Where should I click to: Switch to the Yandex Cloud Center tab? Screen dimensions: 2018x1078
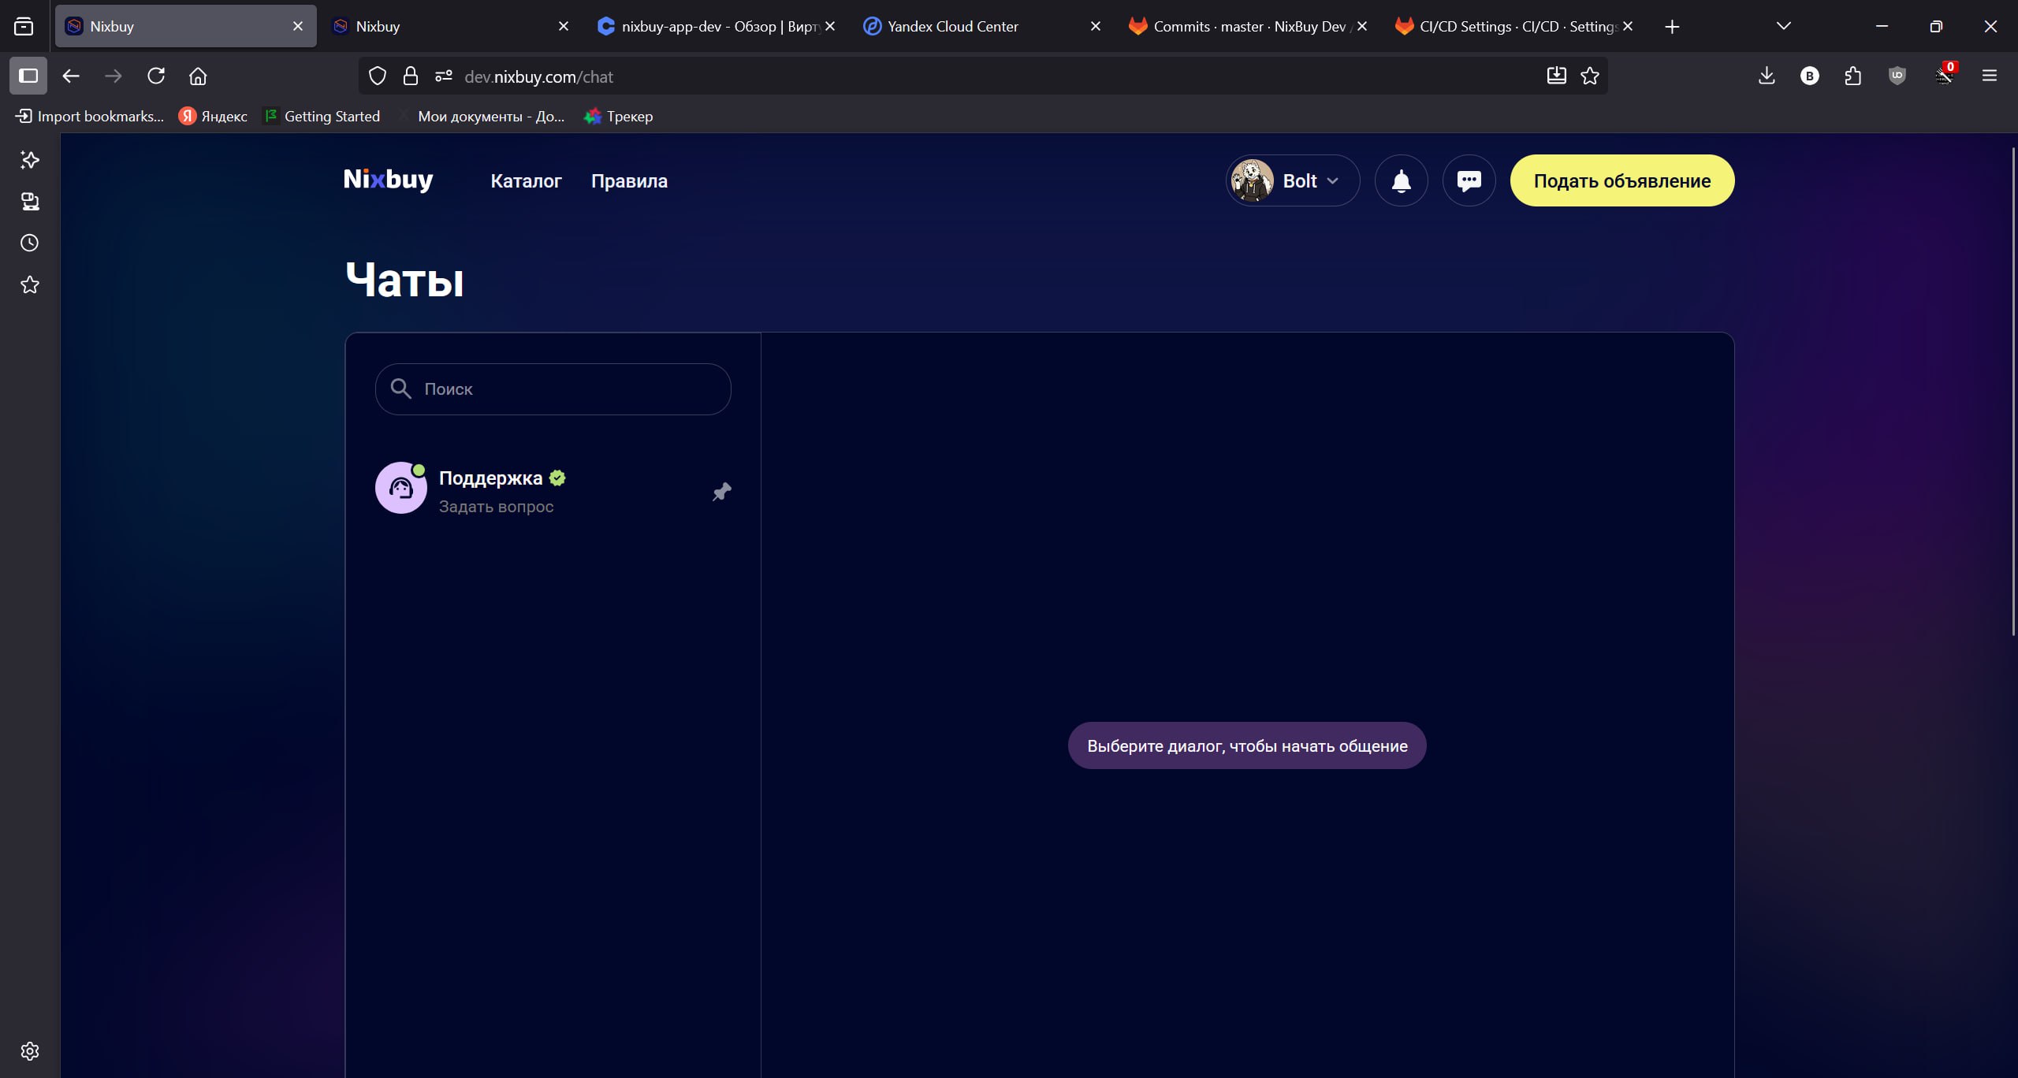982,26
